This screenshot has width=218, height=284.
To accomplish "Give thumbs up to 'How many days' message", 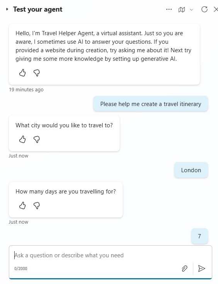I will coord(22,205).
